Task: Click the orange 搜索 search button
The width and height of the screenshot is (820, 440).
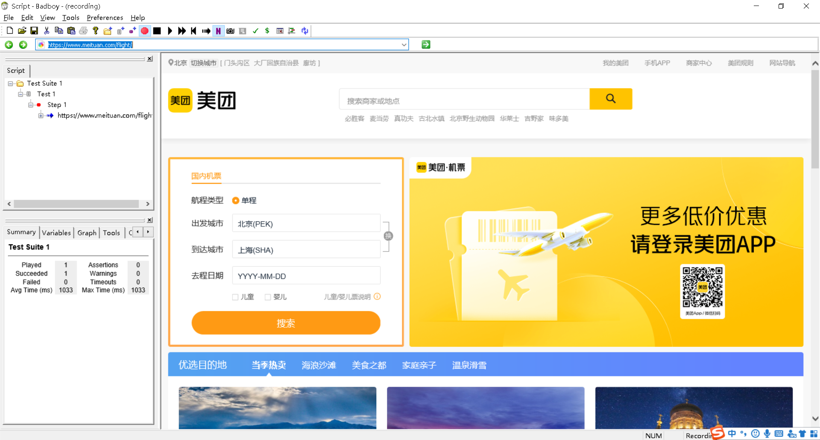Action: pyautogui.click(x=285, y=323)
